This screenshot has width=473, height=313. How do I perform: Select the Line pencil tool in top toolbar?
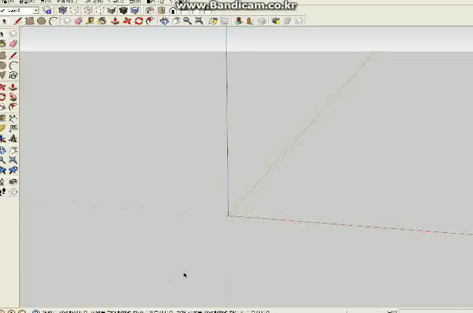[18, 21]
